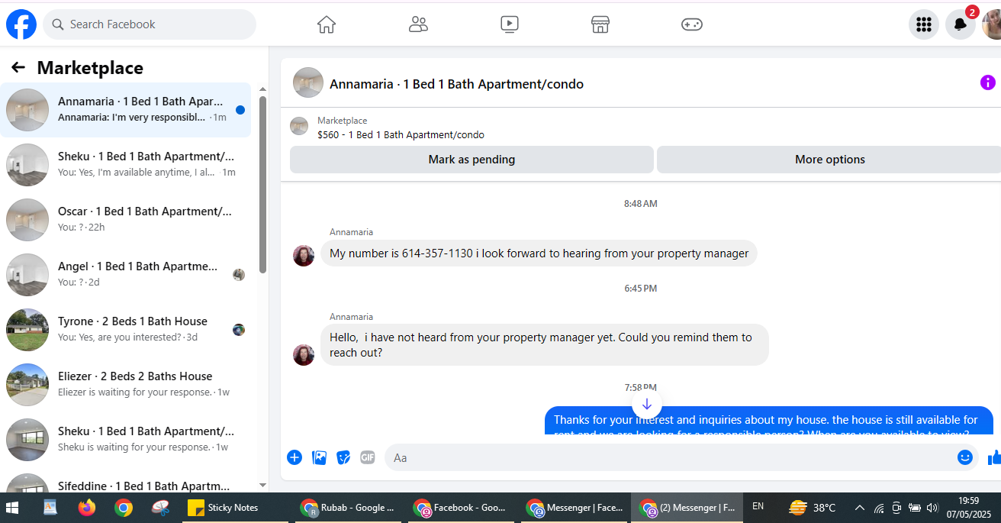Click message with phone number 614-357-1130
The width and height of the screenshot is (1001, 523).
tap(539, 253)
